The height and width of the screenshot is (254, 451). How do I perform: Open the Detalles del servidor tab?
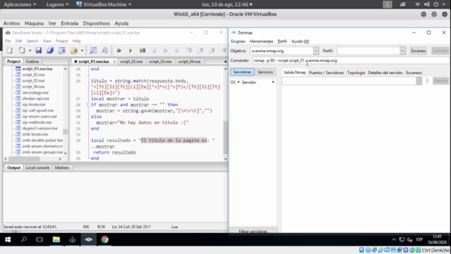click(x=385, y=73)
